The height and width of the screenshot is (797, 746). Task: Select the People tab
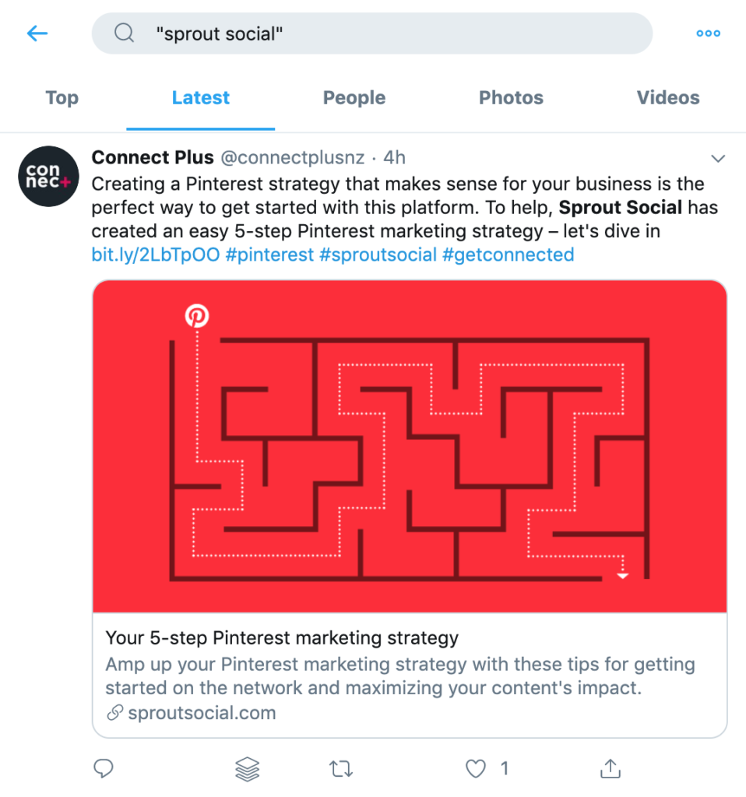(354, 98)
